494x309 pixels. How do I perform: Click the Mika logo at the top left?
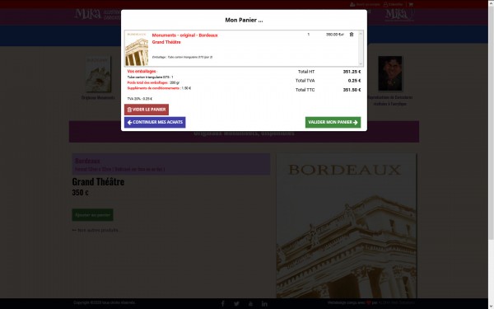coord(87,14)
